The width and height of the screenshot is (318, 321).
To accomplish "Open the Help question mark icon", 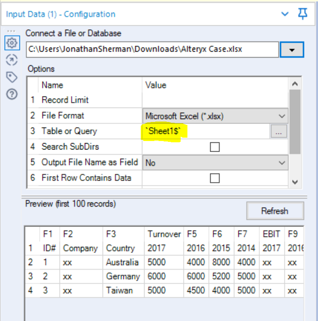I will [x=11, y=94].
